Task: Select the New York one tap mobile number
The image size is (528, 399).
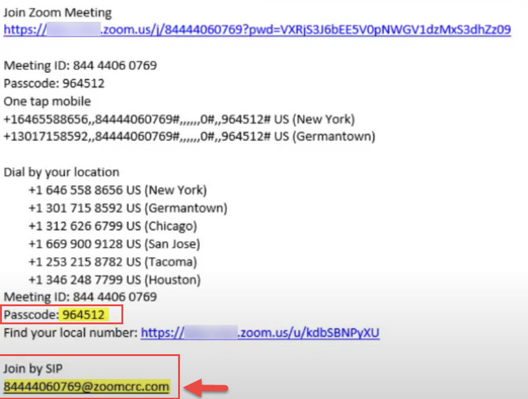Action: [187, 119]
